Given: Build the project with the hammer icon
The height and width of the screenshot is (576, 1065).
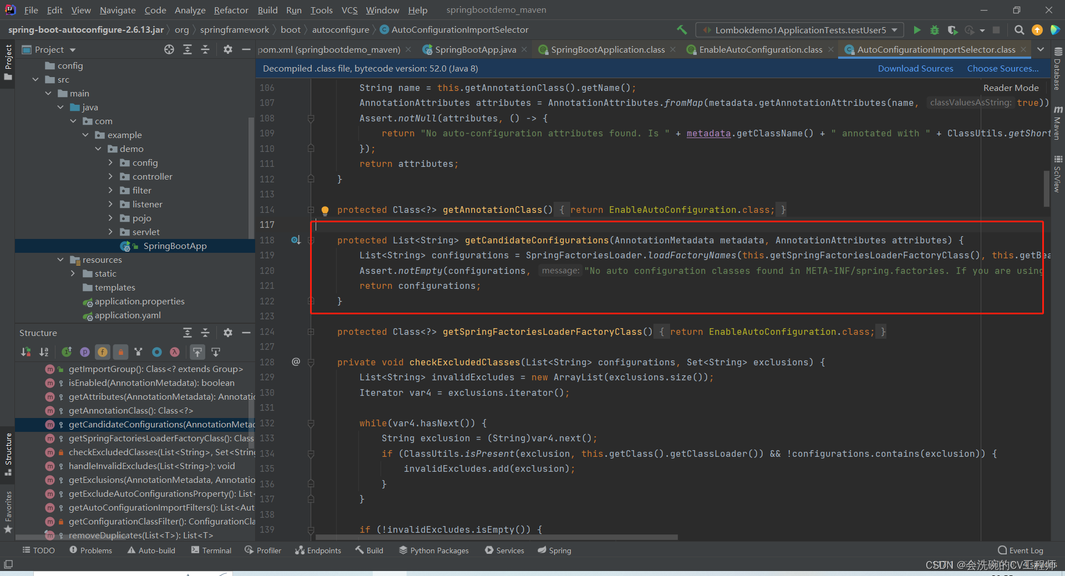Looking at the screenshot, I should 682,30.
